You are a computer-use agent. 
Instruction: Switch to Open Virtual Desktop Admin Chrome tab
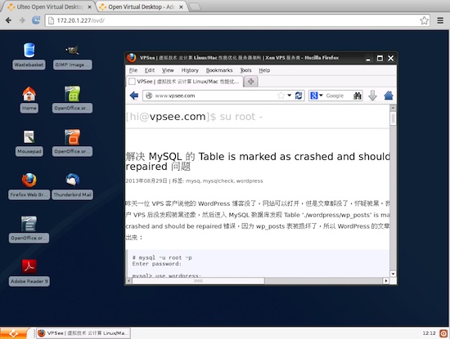[142, 7]
